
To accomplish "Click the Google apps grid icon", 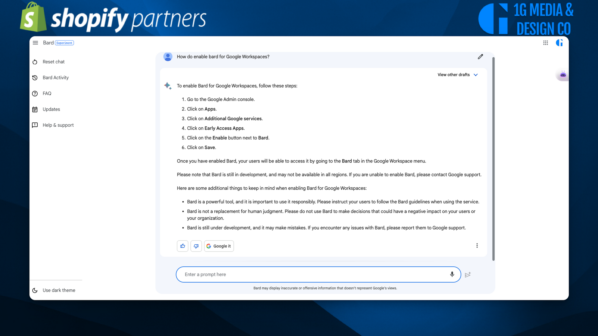I will coord(545,43).
